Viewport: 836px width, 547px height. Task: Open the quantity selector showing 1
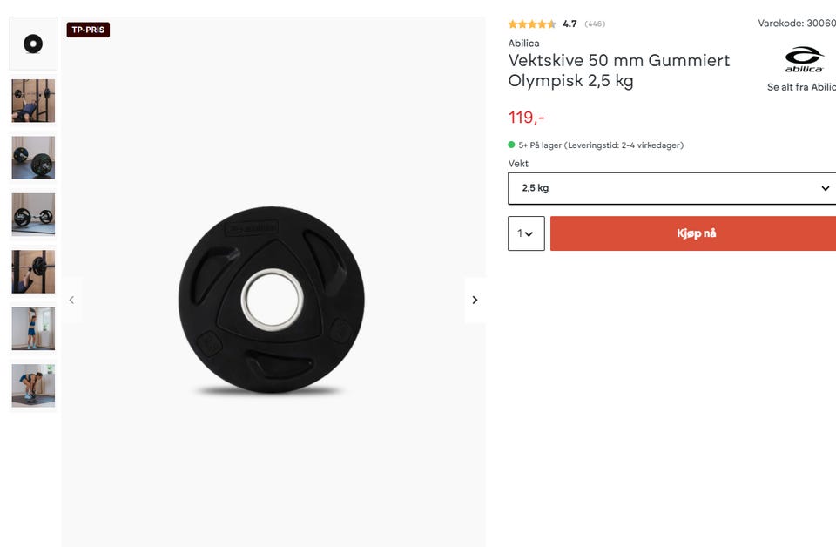pos(526,233)
